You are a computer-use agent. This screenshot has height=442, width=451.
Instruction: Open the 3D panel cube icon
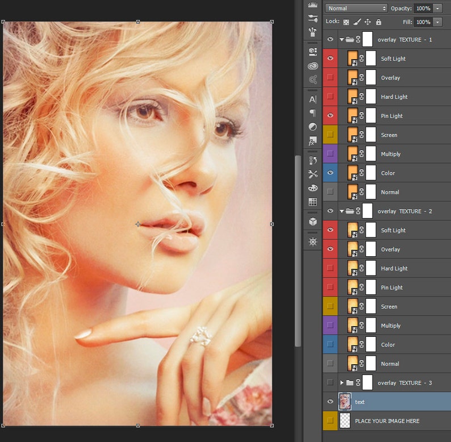coord(312,222)
